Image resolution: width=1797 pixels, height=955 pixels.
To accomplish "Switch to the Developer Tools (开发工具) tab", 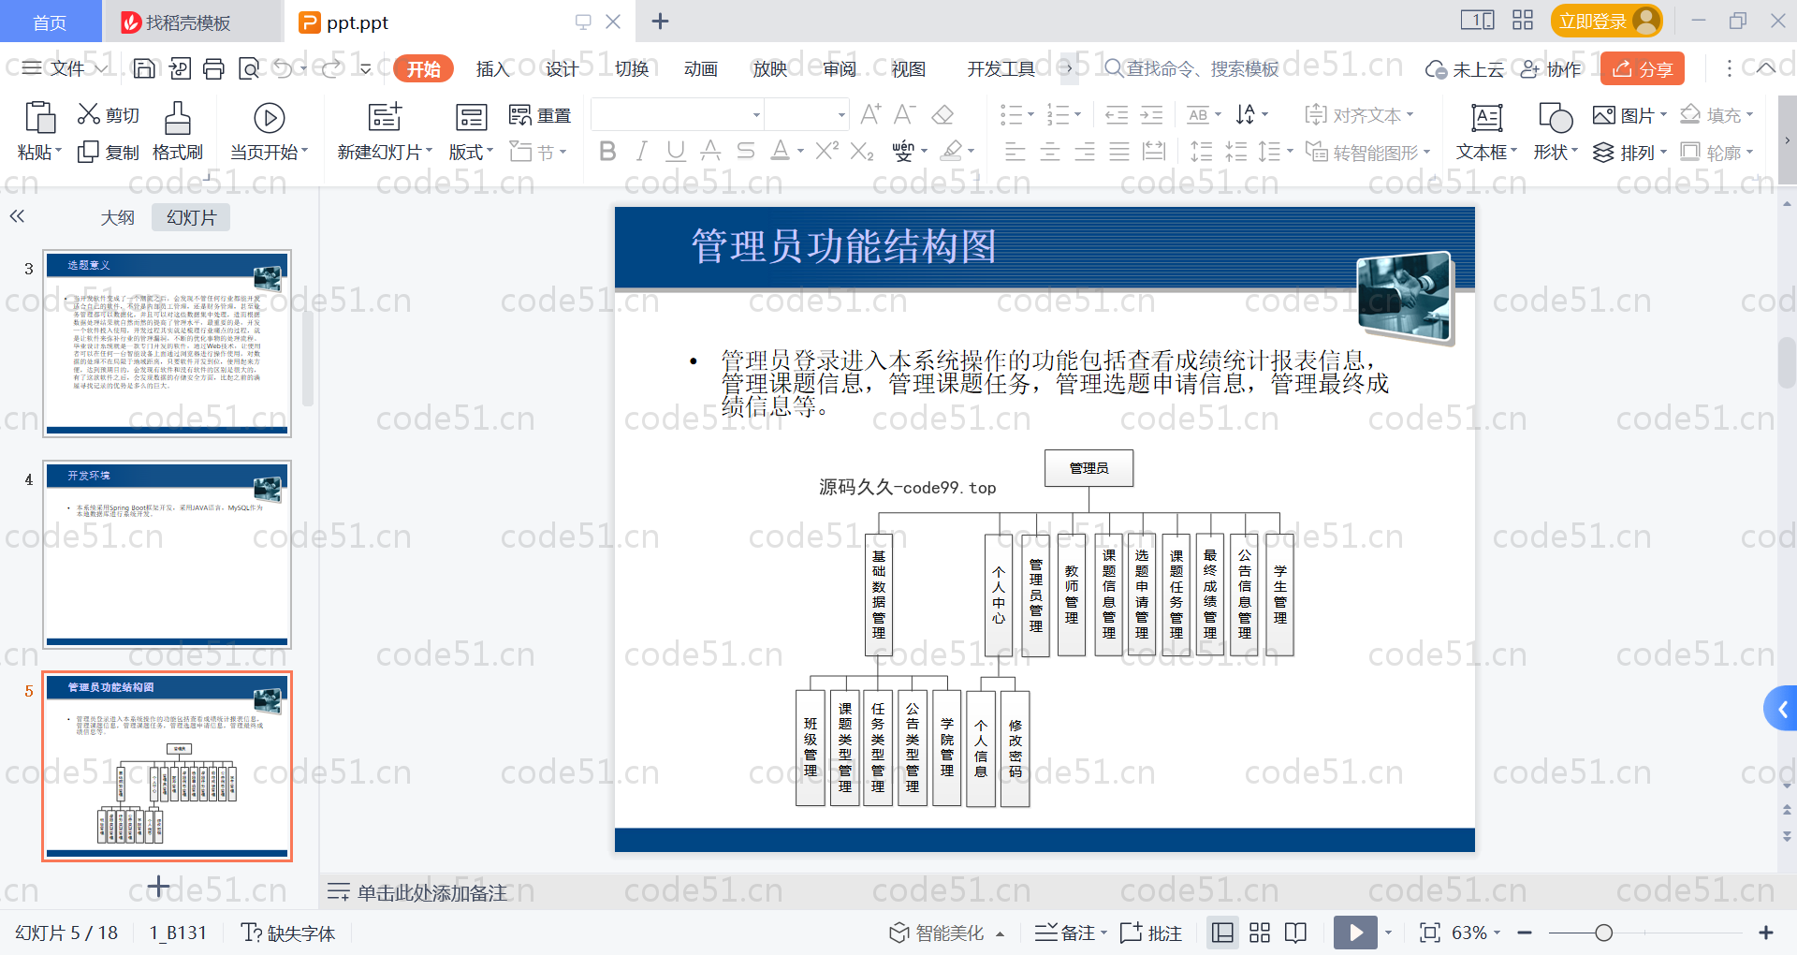I will (1001, 68).
